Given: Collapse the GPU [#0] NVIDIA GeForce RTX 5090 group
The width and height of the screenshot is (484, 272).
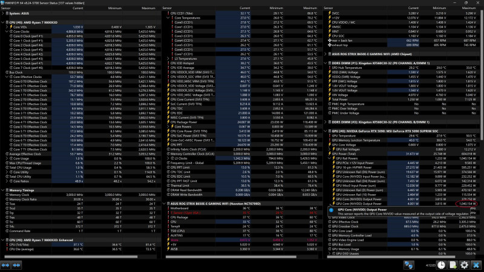Looking at the screenshot, I should pyautogui.click(x=325, y=131).
